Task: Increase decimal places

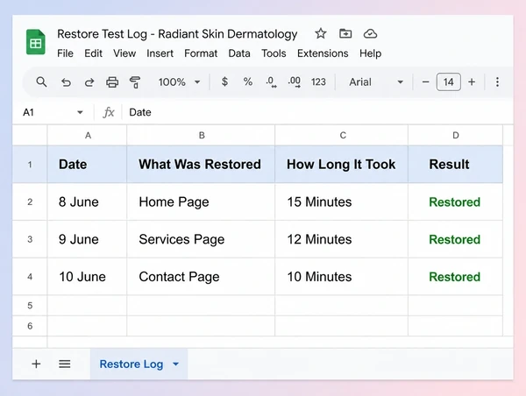Action: tap(295, 81)
